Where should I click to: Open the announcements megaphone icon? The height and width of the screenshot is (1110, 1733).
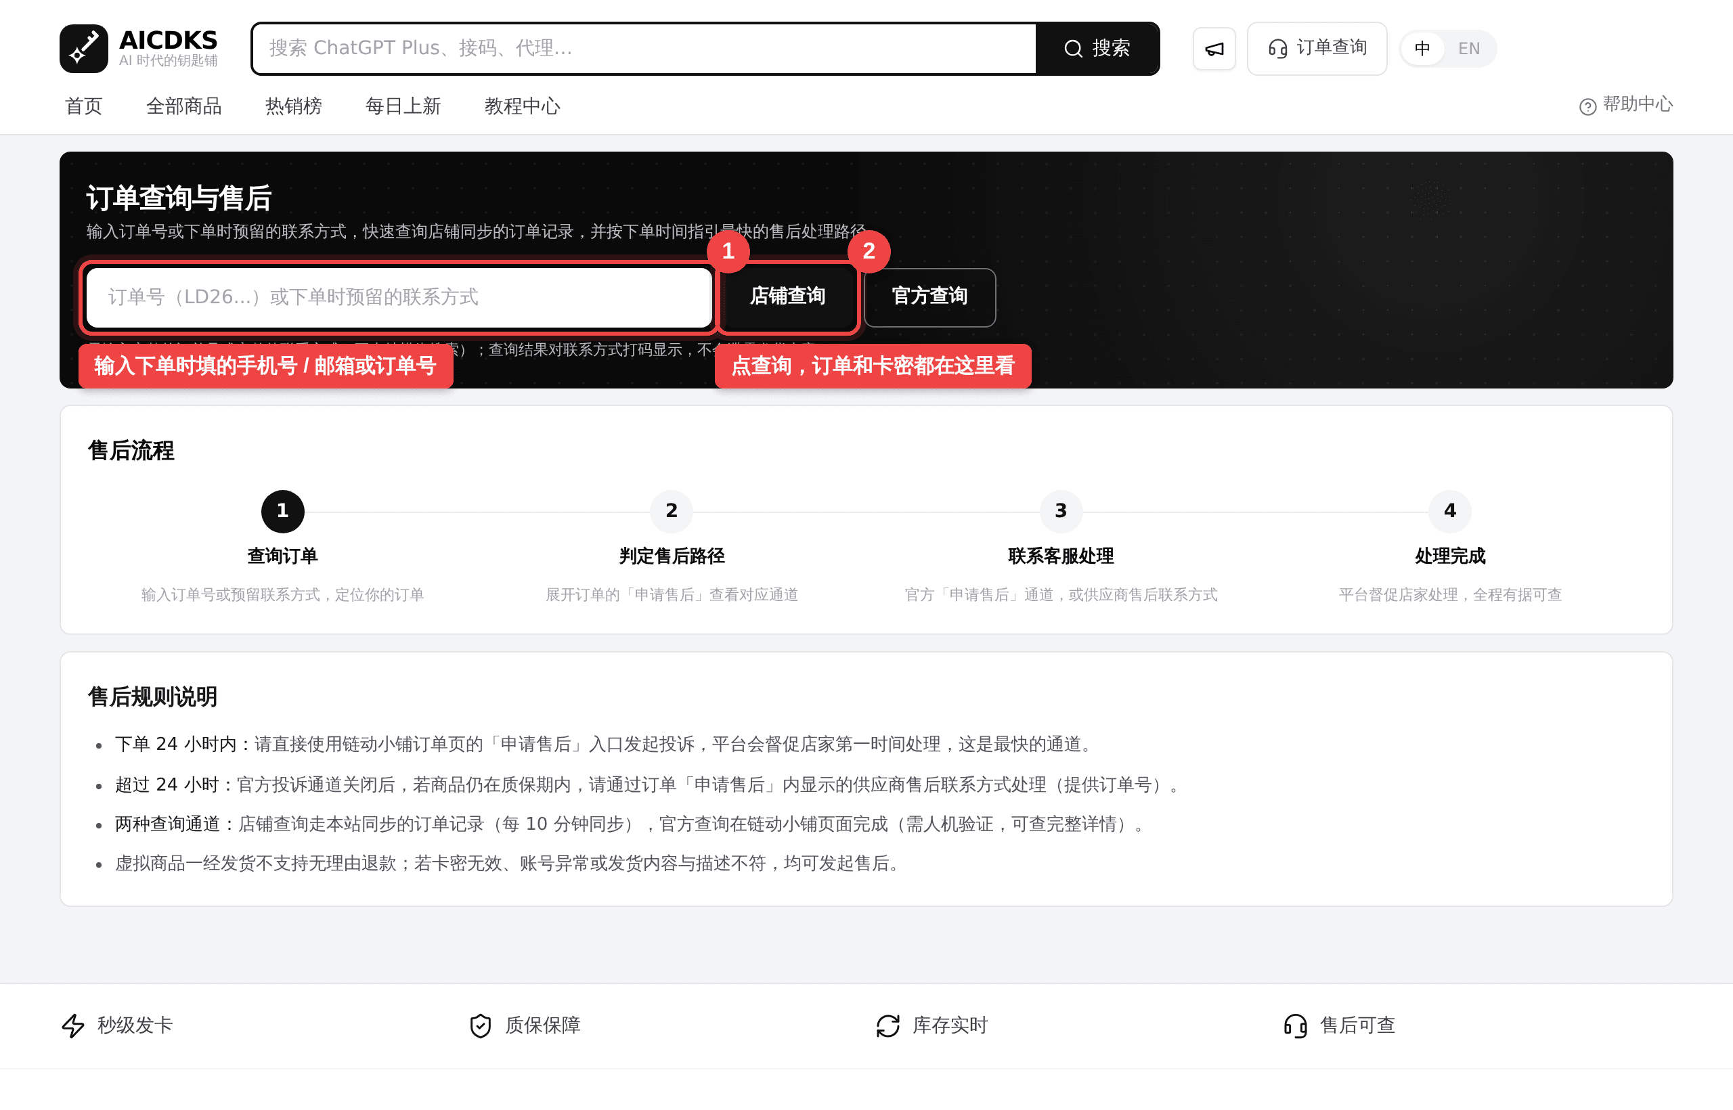(x=1214, y=49)
